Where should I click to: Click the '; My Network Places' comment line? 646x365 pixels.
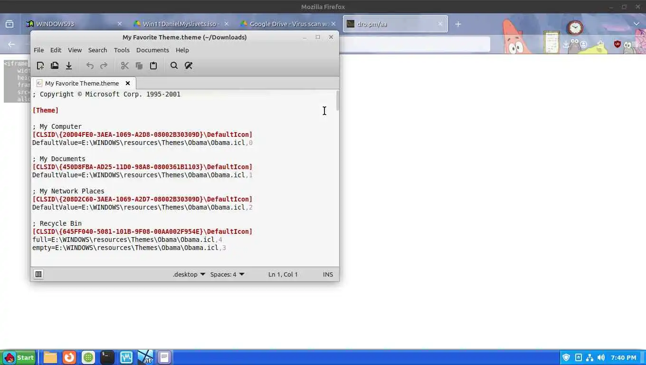coord(68,191)
